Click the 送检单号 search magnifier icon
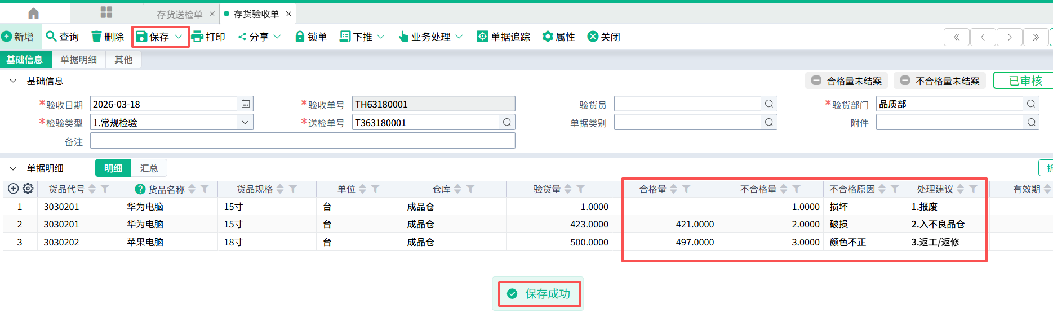 pos(507,123)
